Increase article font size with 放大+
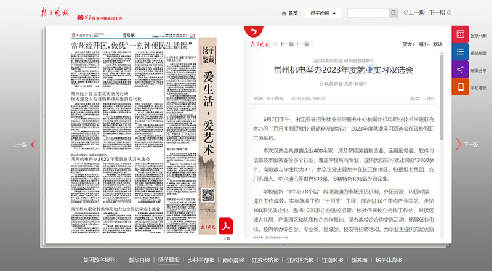The width and height of the screenshot is (492, 271). pyautogui.click(x=408, y=44)
